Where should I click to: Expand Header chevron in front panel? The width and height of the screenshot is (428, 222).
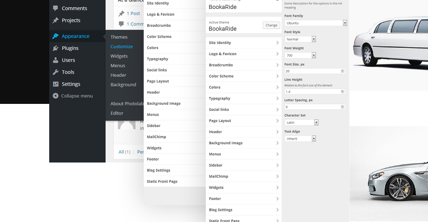coord(277,132)
